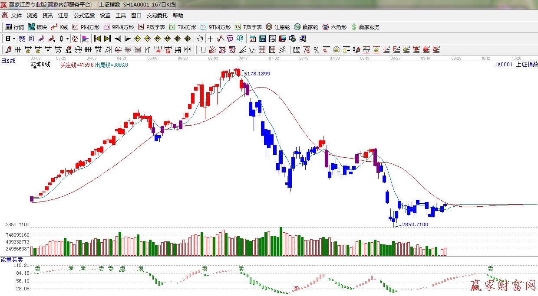Screen dimensions: 538x296
Task: Open the 江恩轮 Gann wheel
Action: click(278, 27)
